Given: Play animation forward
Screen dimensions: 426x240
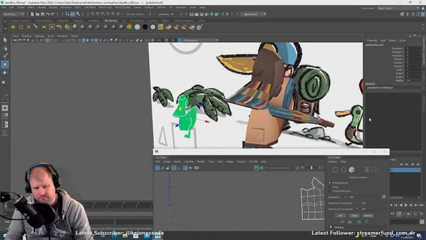Looking at the screenshot, I should [406, 205].
